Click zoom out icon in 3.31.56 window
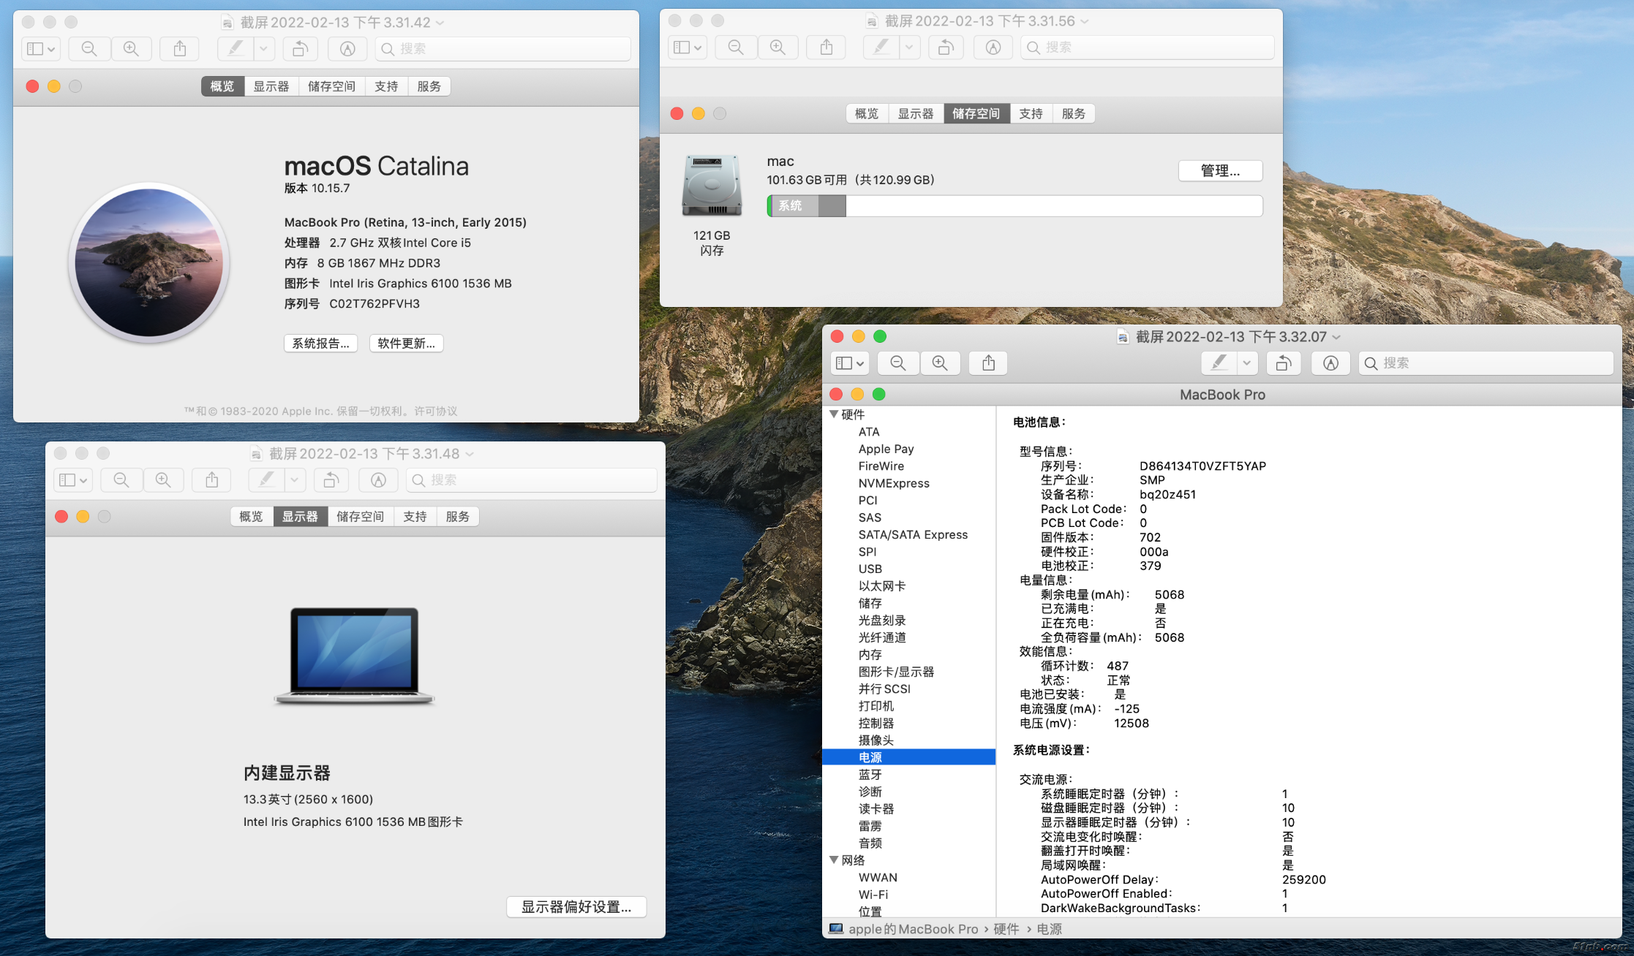The image size is (1634, 956). pyautogui.click(x=736, y=48)
